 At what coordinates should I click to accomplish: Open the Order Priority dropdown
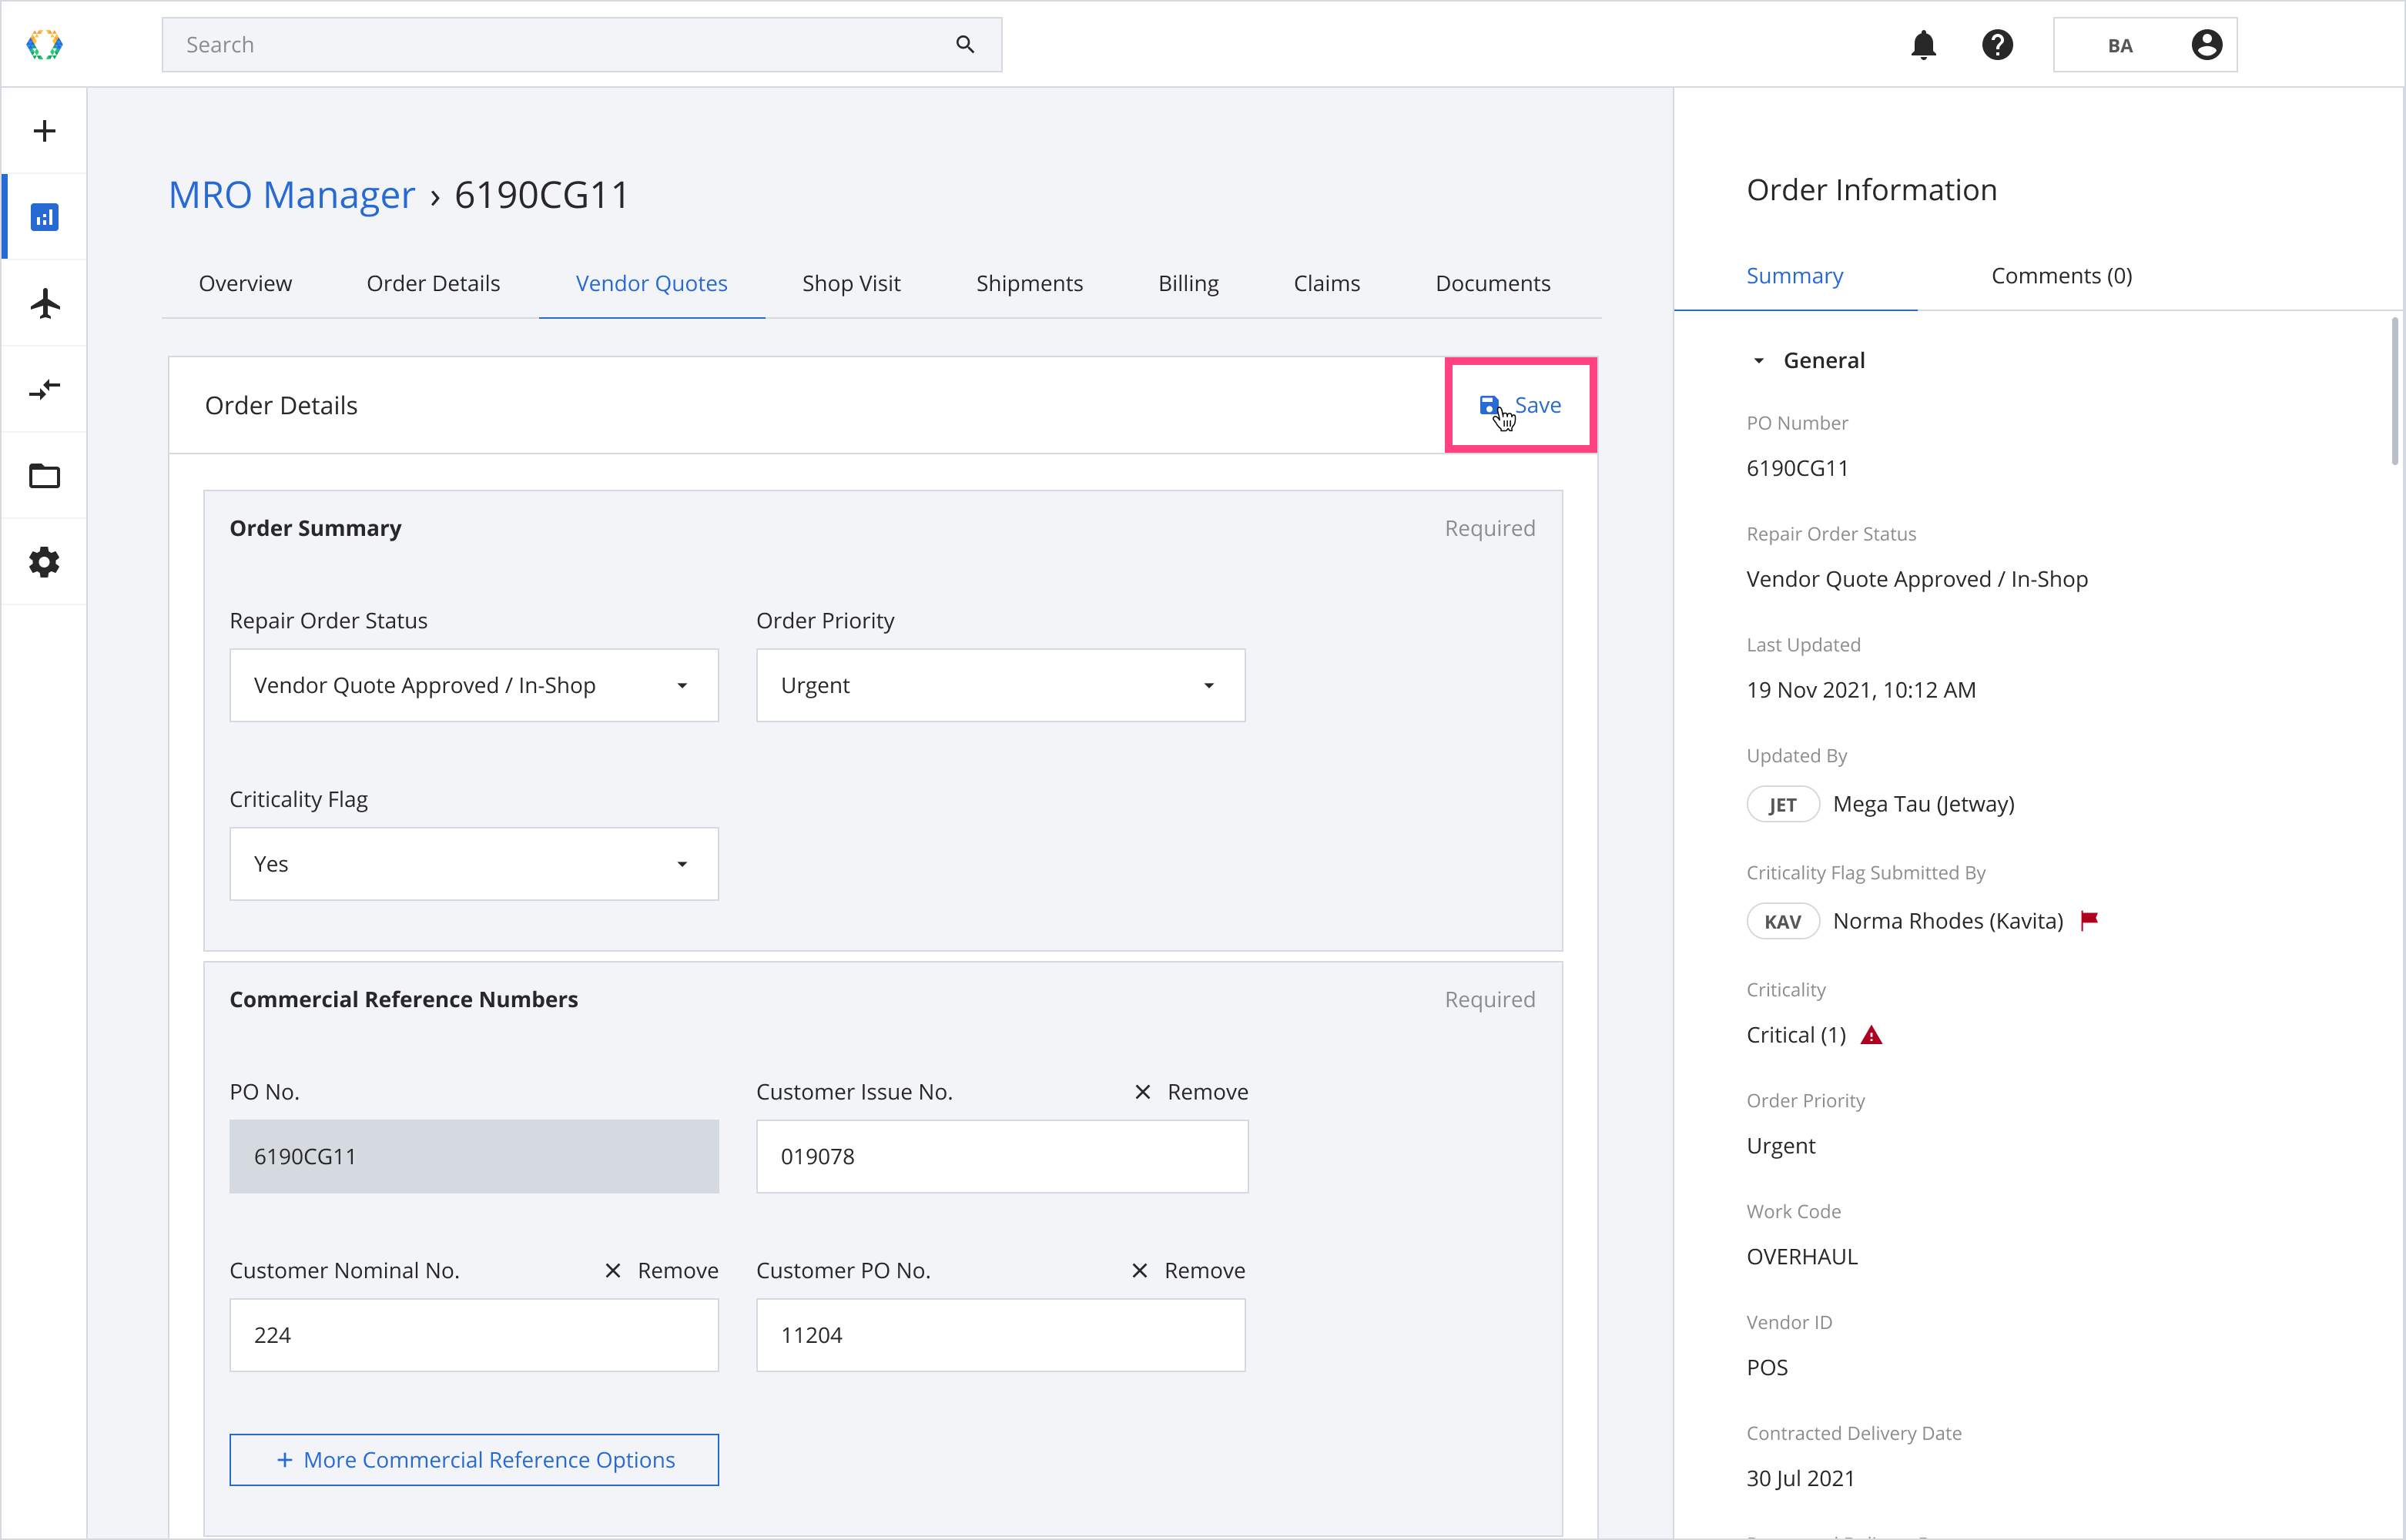tap(1000, 685)
